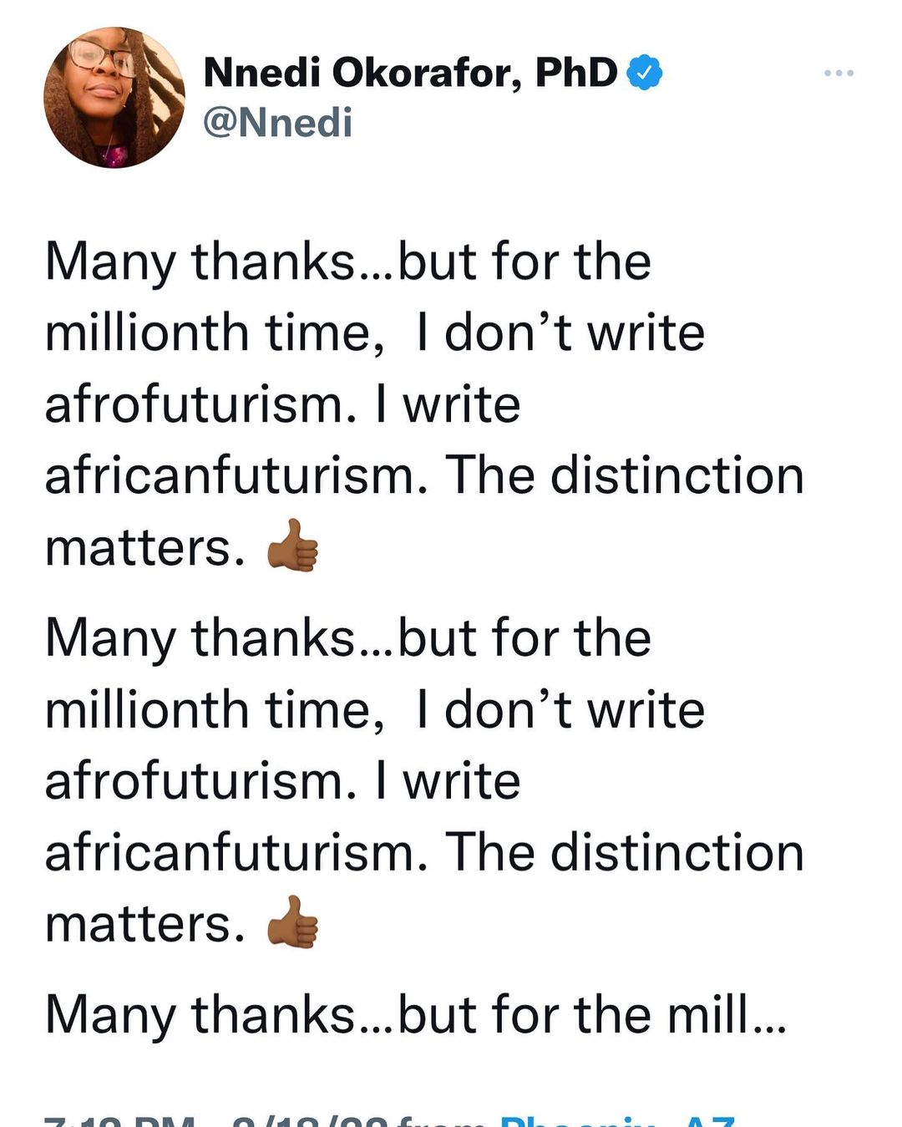902x1127 pixels.
Task: Click the second thumbs-up emoji
Action: pos(293,922)
